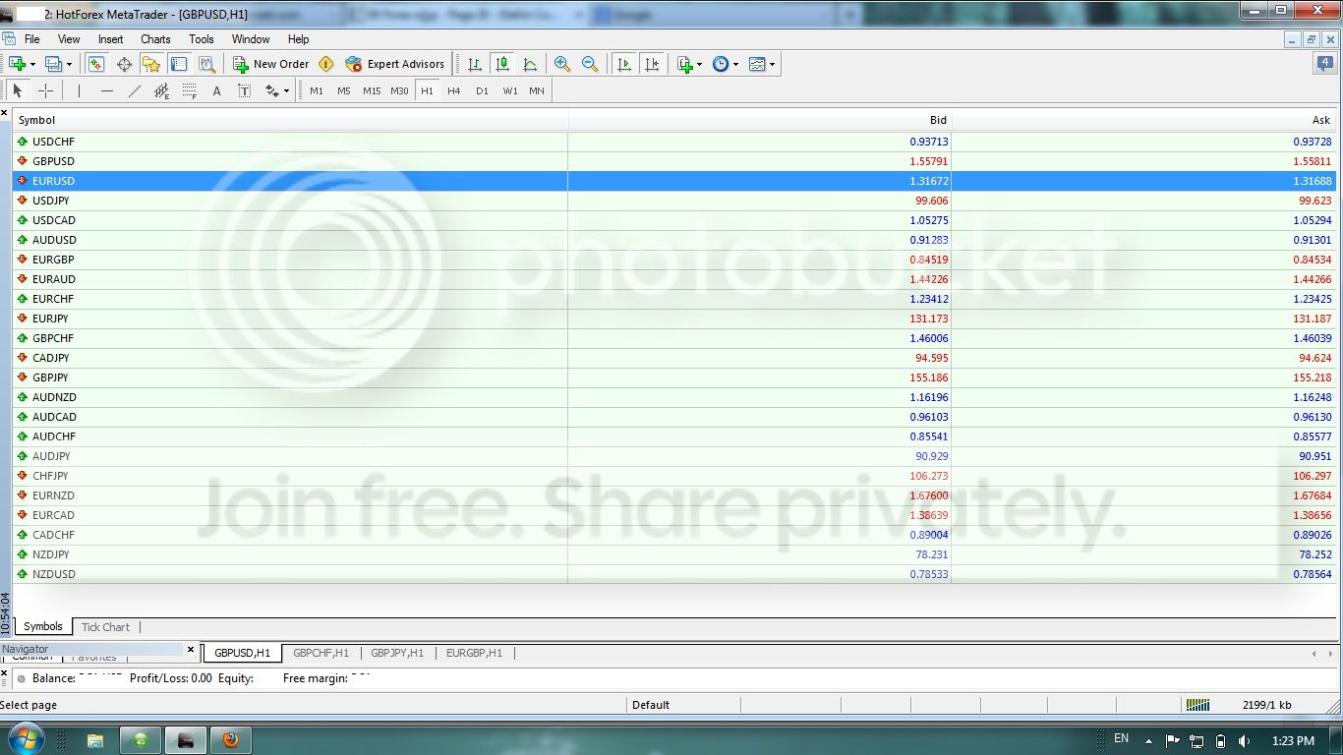The image size is (1343, 755).
Task: Toggle the Chart Shift icon
Action: 651,64
